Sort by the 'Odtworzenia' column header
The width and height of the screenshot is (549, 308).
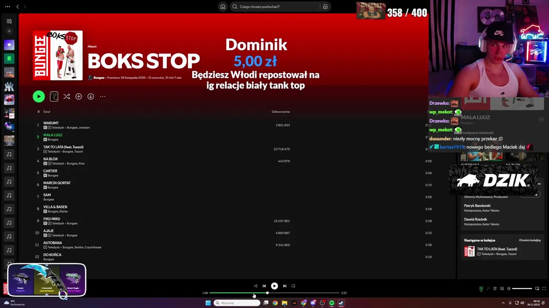pyautogui.click(x=281, y=112)
